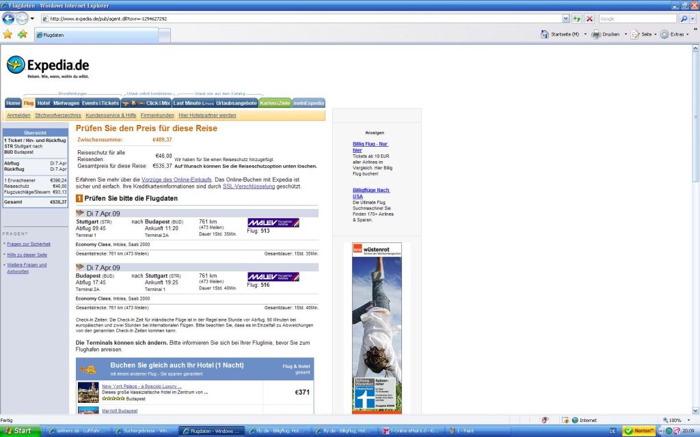Screen dimensions: 700x437
Task: Expand the address bar history dropdown
Action: click(565, 18)
